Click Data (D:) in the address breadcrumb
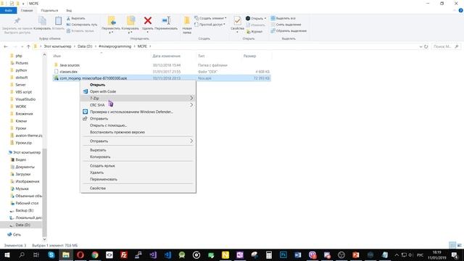Screen dimensions: 464x261 85,46
